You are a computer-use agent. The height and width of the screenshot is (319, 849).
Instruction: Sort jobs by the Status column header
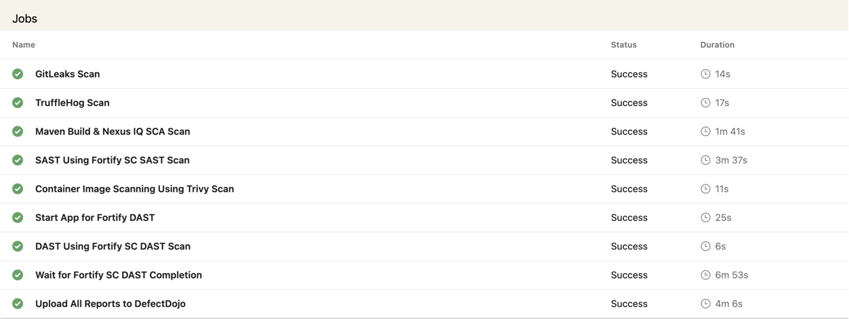pyautogui.click(x=623, y=45)
